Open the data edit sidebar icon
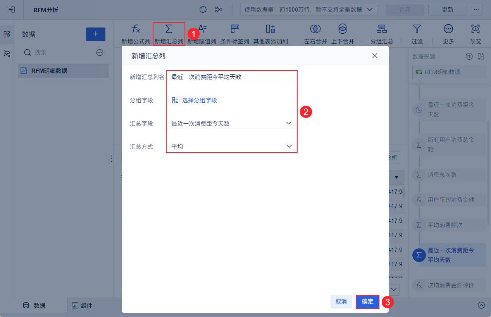The height and width of the screenshot is (317, 491). [7, 34]
